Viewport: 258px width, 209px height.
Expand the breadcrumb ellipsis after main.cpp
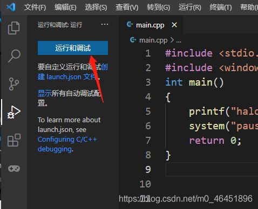point(179,41)
